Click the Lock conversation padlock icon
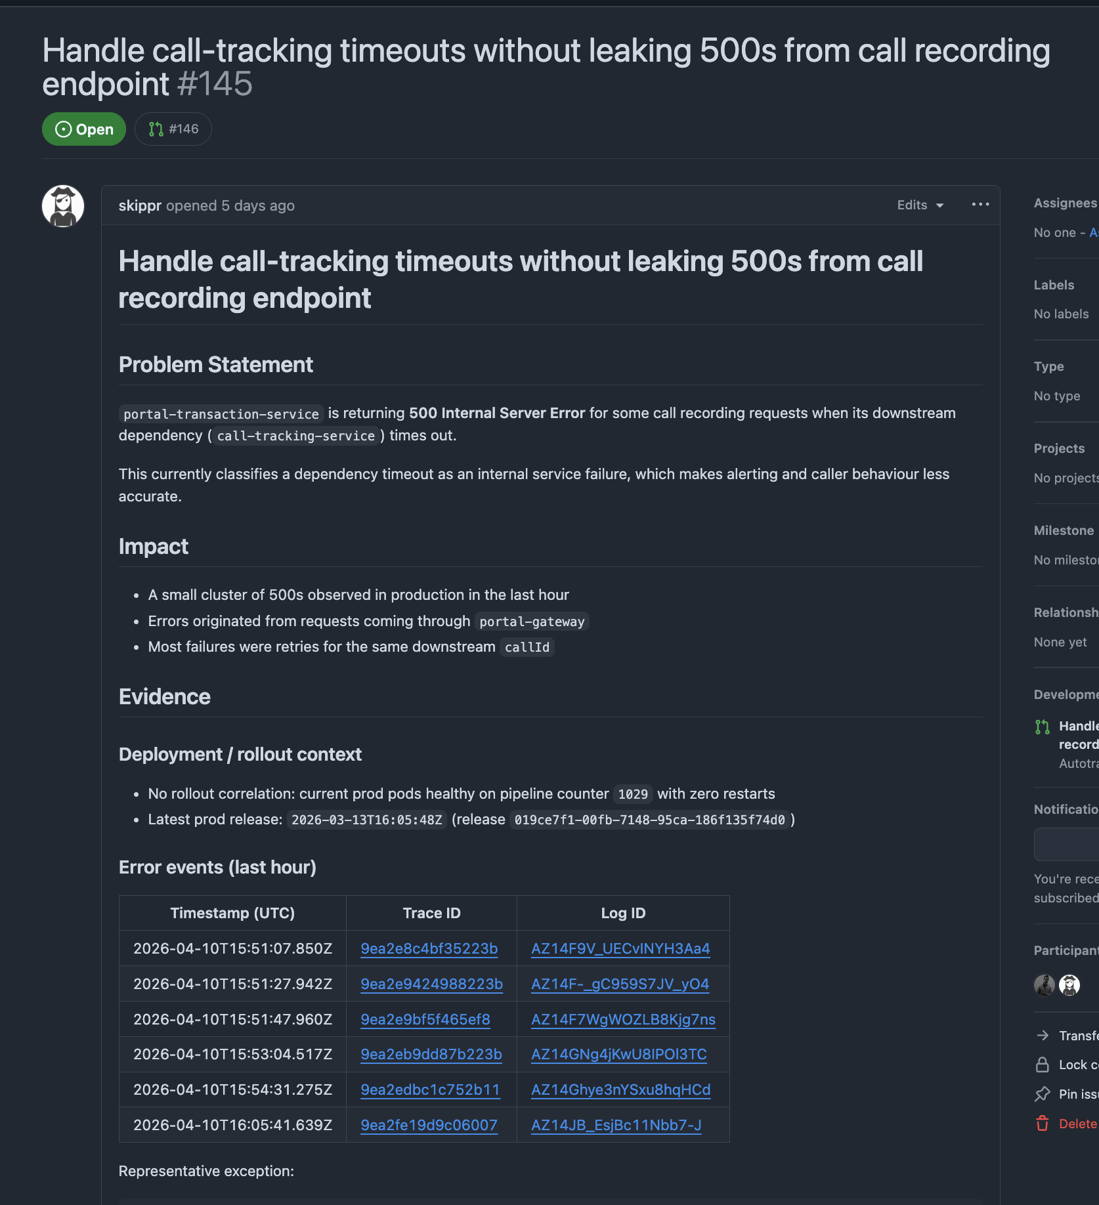 [1043, 1065]
